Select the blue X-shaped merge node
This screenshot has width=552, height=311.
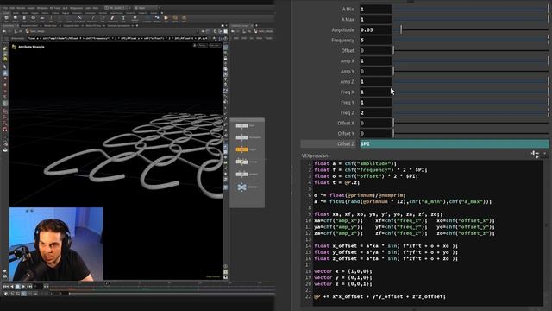(241, 187)
